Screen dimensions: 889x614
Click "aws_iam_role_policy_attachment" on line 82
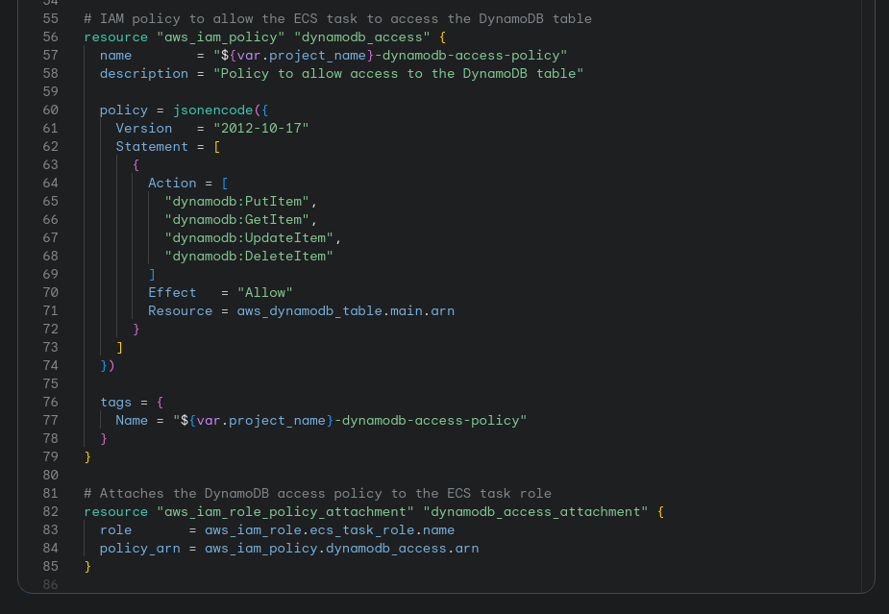(x=285, y=511)
